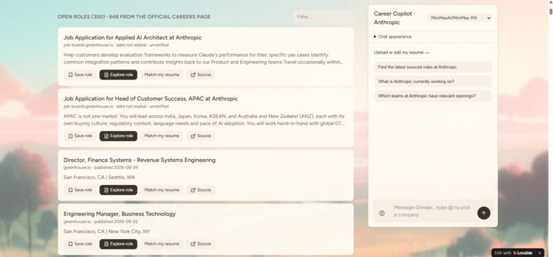Viewport: 553px width, 257px height.
Task: Close the Edit with Lovable badge
Action: pos(539,253)
